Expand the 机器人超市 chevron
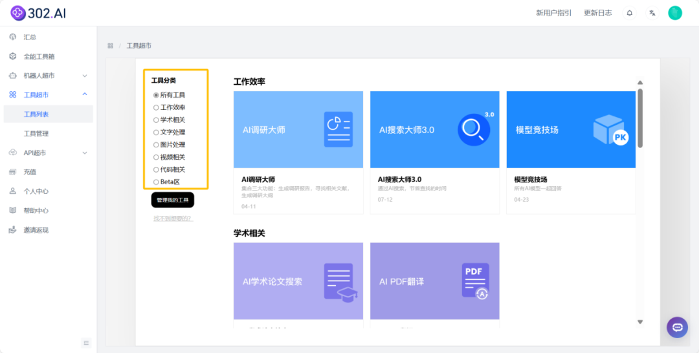Screen dimensions: 699x353 pos(85,76)
